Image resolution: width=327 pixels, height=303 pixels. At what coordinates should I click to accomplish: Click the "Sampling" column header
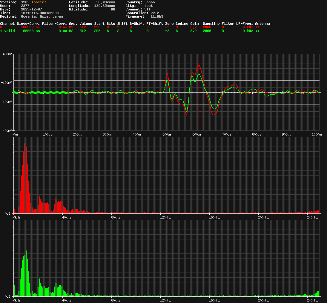(211, 24)
